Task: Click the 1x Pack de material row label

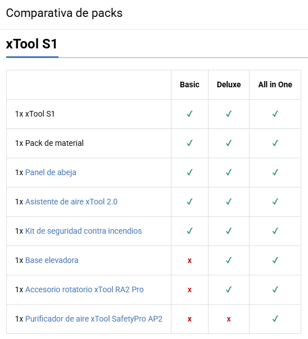Action: click(49, 143)
